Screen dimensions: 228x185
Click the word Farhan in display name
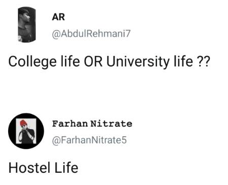point(70,124)
